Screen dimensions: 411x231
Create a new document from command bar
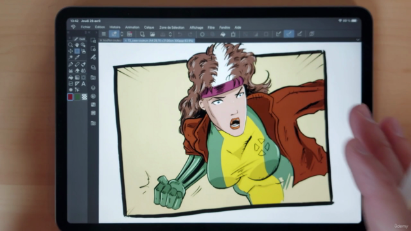click(142, 34)
